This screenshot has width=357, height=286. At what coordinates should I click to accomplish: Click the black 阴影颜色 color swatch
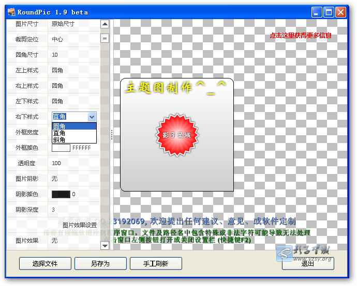coord(61,195)
